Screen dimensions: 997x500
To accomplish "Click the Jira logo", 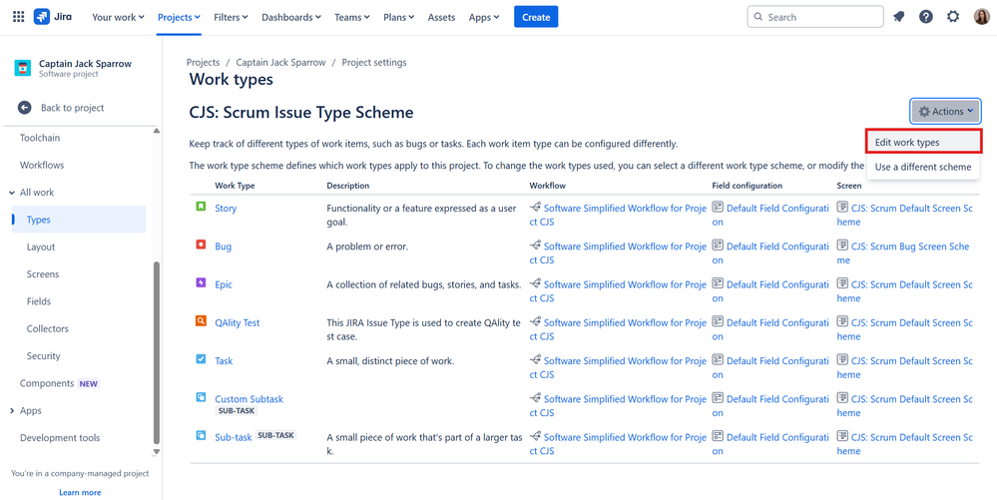I will pyautogui.click(x=52, y=17).
